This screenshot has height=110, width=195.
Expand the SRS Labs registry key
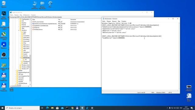coord(16,74)
